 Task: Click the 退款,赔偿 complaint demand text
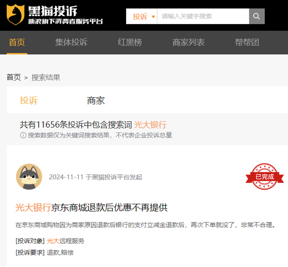click(60, 252)
